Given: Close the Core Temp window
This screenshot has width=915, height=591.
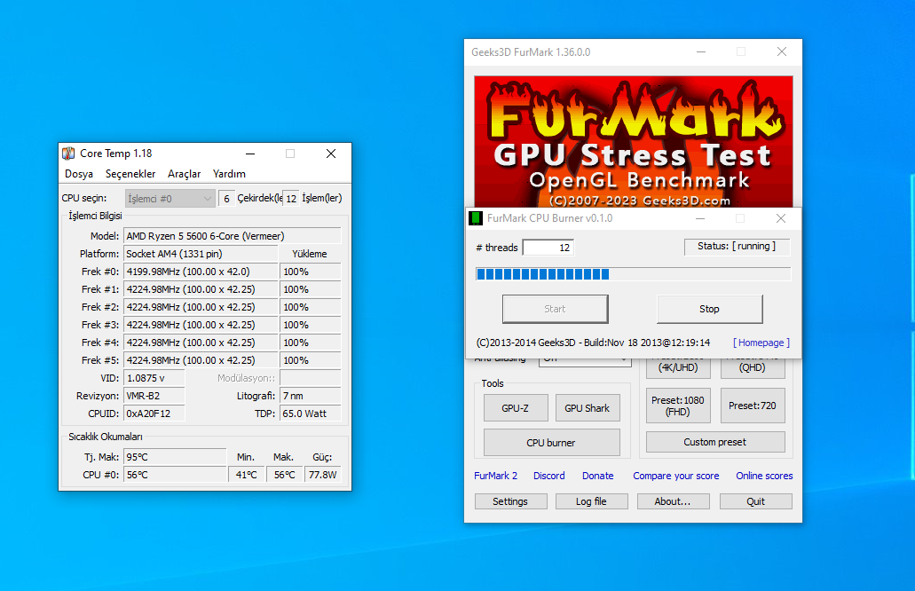Looking at the screenshot, I should (x=331, y=154).
